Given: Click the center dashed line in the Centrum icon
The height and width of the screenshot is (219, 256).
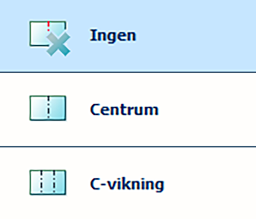Looking at the screenshot, I should point(48,108).
